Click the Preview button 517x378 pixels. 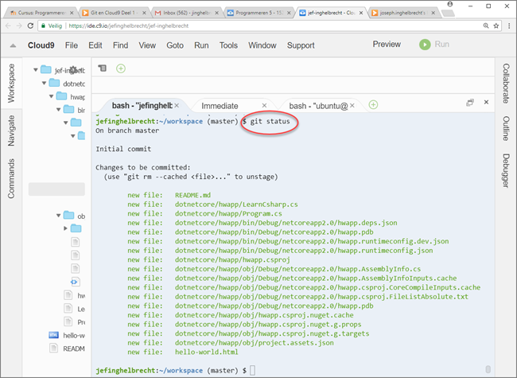pos(387,45)
